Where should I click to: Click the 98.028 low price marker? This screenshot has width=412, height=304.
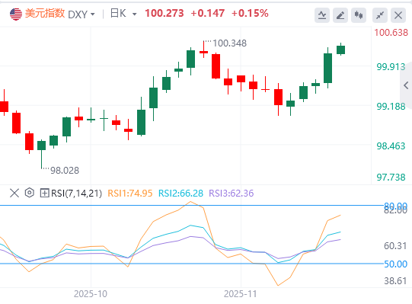click(x=65, y=171)
